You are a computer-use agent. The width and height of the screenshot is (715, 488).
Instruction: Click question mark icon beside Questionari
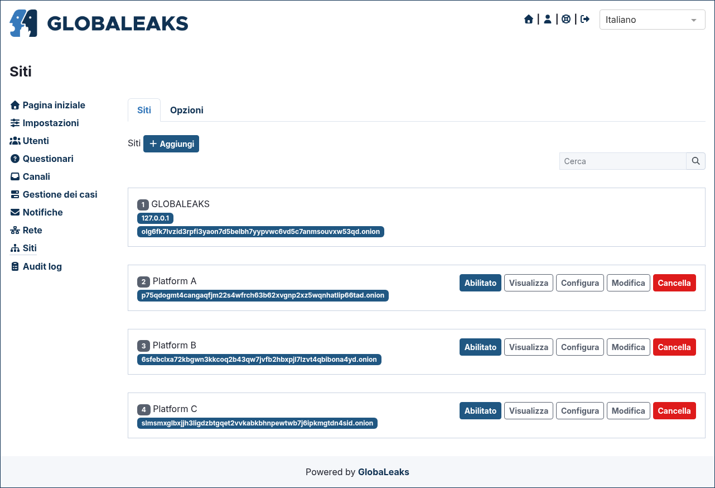pos(15,159)
